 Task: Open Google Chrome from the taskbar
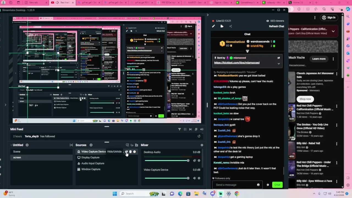pos(237,194)
